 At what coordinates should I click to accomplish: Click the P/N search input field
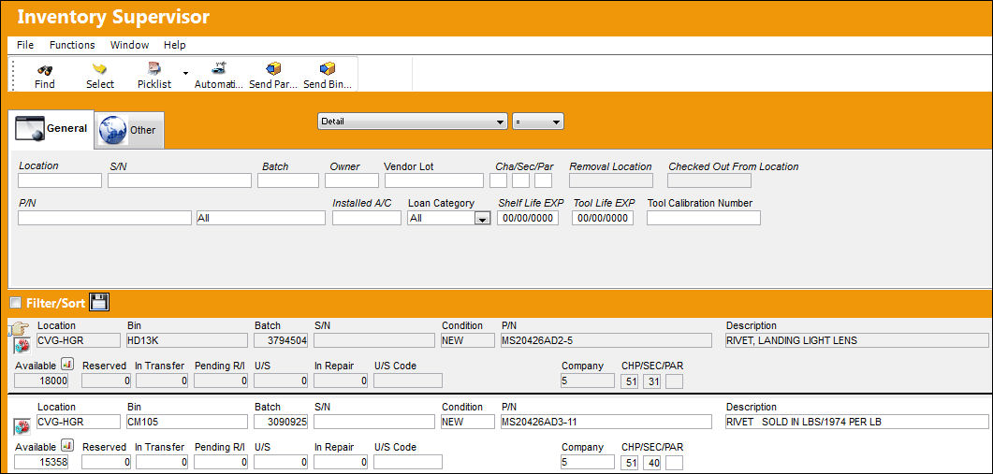pyautogui.click(x=105, y=218)
